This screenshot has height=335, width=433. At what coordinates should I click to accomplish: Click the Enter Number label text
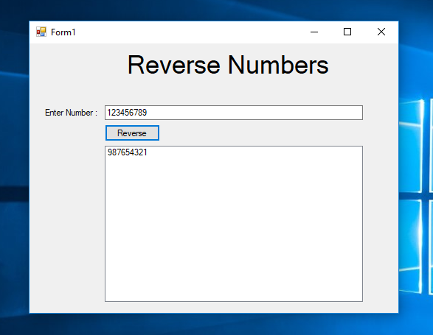[x=71, y=113]
